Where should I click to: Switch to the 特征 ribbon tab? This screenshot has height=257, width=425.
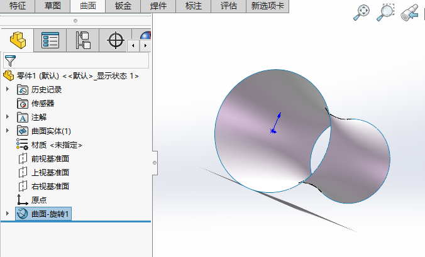point(18,6)
